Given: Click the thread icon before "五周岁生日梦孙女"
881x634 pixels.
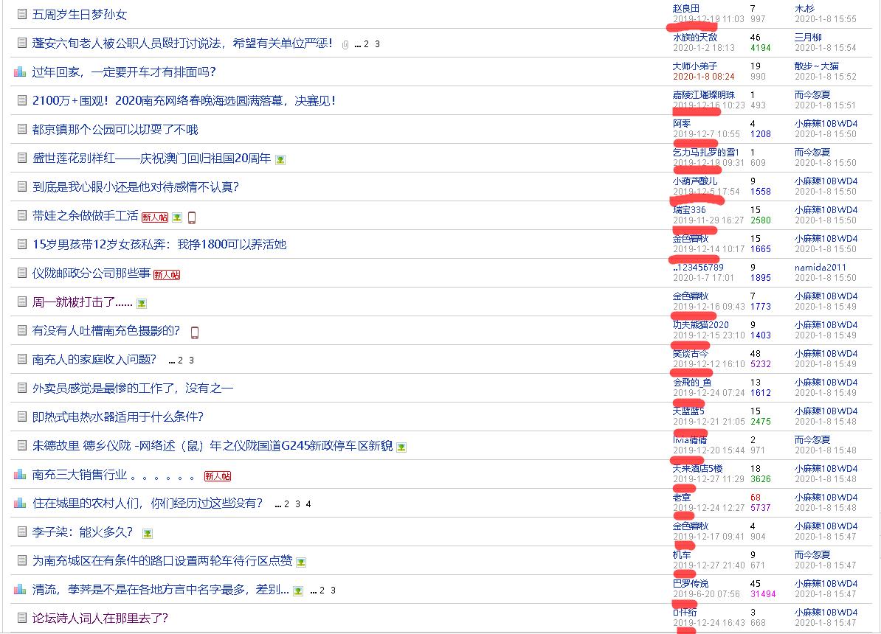Looking at the screenshot, I should (x=21, y=15).
